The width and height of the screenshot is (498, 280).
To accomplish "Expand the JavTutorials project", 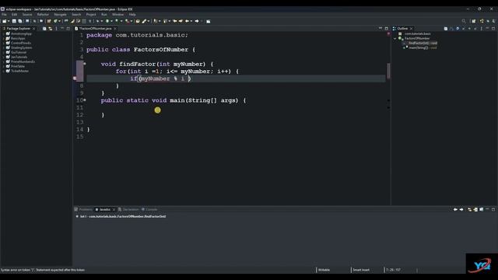I will (x=3, y=57).
